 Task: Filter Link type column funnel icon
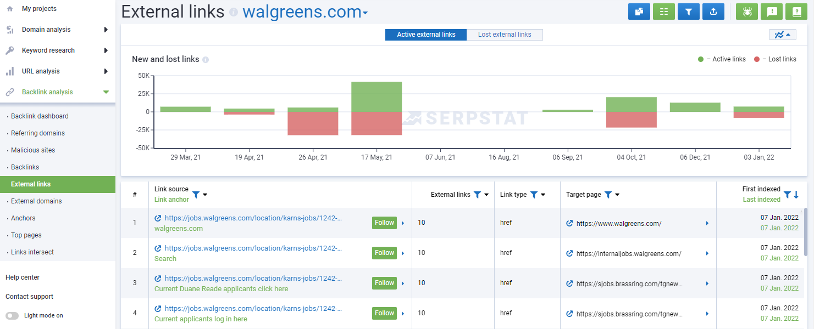coord(534,195)
